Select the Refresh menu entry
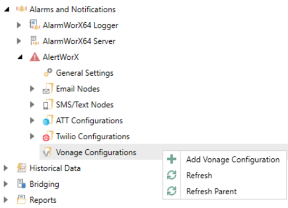Image resolution: width=288 pixels, height=208 pixels. (199, 175)
